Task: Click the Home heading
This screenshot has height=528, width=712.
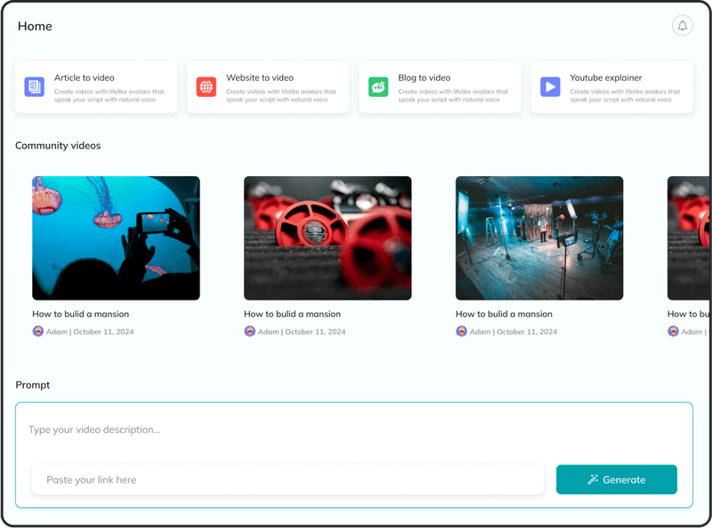Action: pyautogui.click(x=35, y=26)
